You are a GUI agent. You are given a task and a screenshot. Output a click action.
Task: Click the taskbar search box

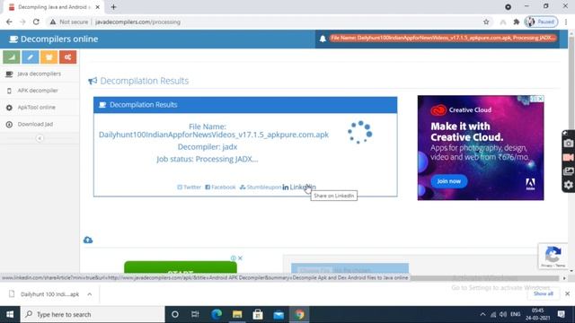click(93, 315)
